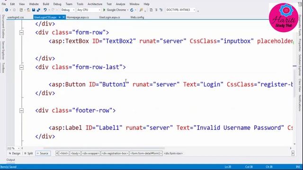Click the New Project toolbar icon
303x170 pixels.
pos(21,10)
